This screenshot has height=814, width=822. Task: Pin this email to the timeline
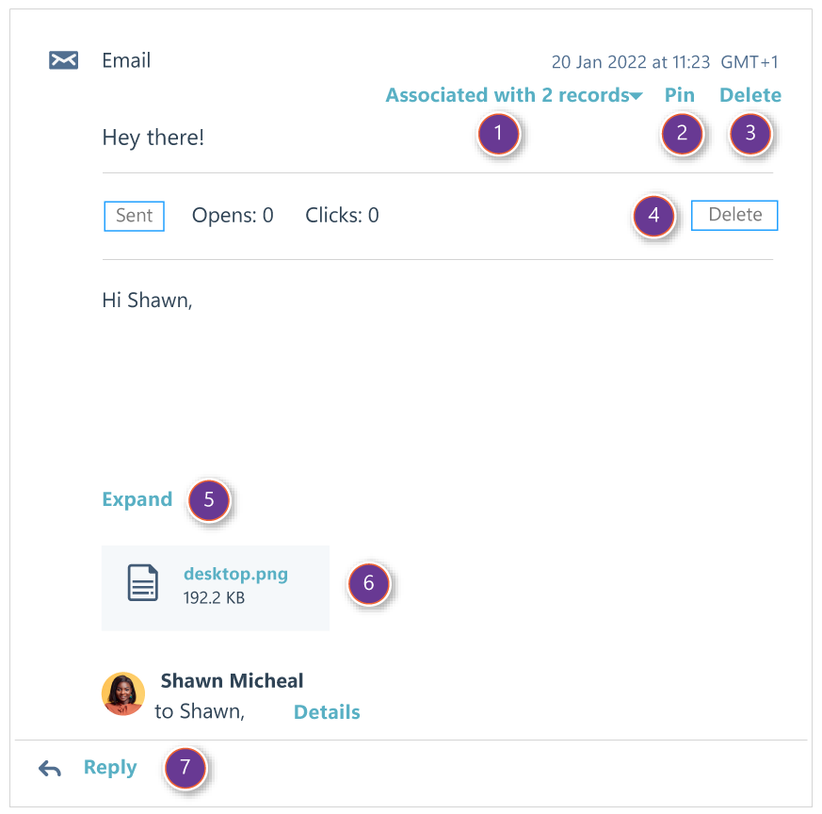coord(679,95)
